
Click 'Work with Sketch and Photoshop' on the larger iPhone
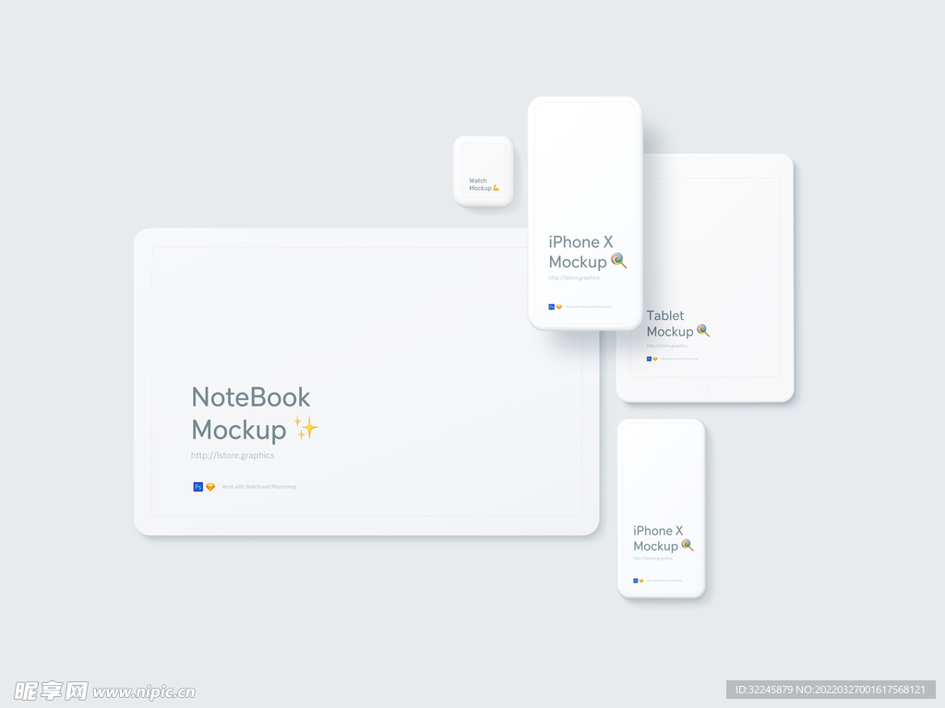588,307
